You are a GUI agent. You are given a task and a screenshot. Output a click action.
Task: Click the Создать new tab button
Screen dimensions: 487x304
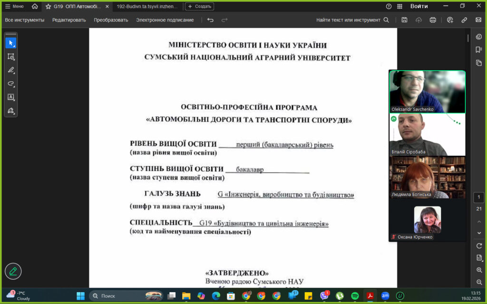[x=199, y=7]
